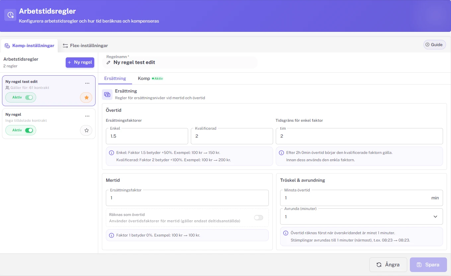Create a new rule with Ny regel button
Image resolution: width=451 pixels, height=276 pixels.
pyautogui.click(x=80, y=62)
